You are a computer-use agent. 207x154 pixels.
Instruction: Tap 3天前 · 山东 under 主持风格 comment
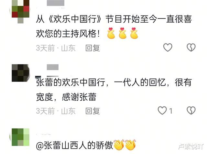56,48
